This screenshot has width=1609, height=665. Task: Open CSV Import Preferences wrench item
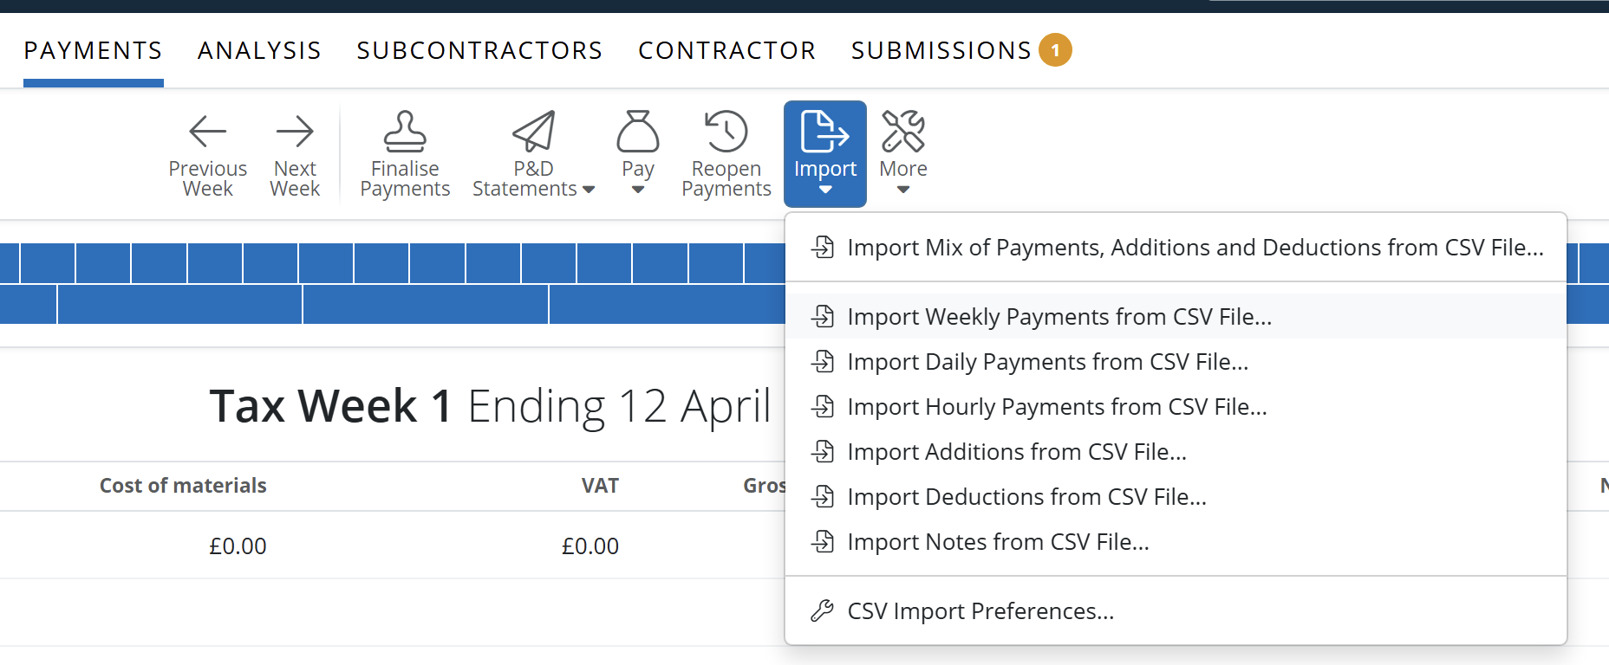1176,610
